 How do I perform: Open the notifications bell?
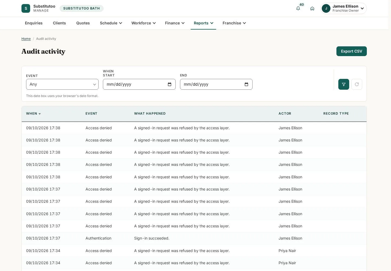[x=298, y=8]
